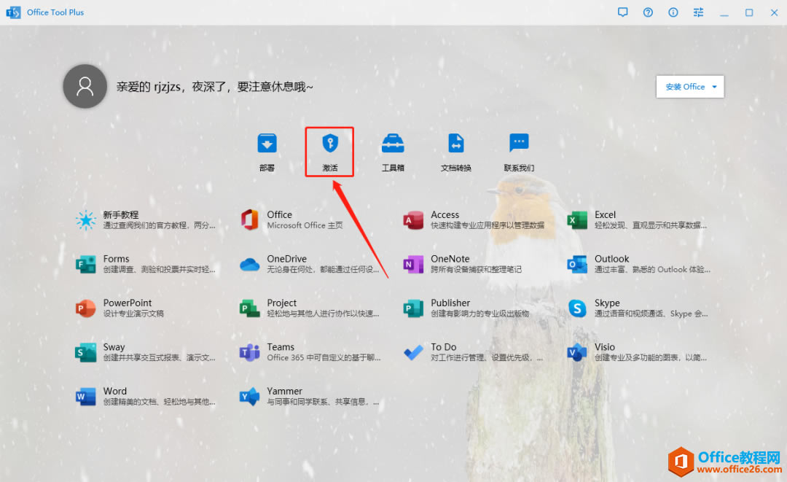Click the Word title text
The width and height of the screenshot is (787, 482).
(115, 391)
